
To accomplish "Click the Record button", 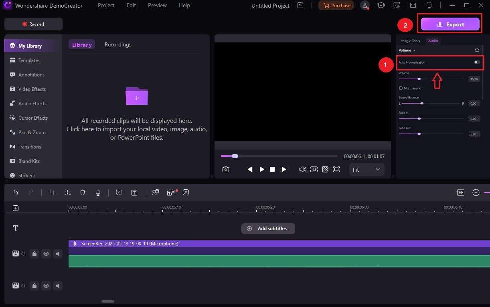I will (33, 24).
